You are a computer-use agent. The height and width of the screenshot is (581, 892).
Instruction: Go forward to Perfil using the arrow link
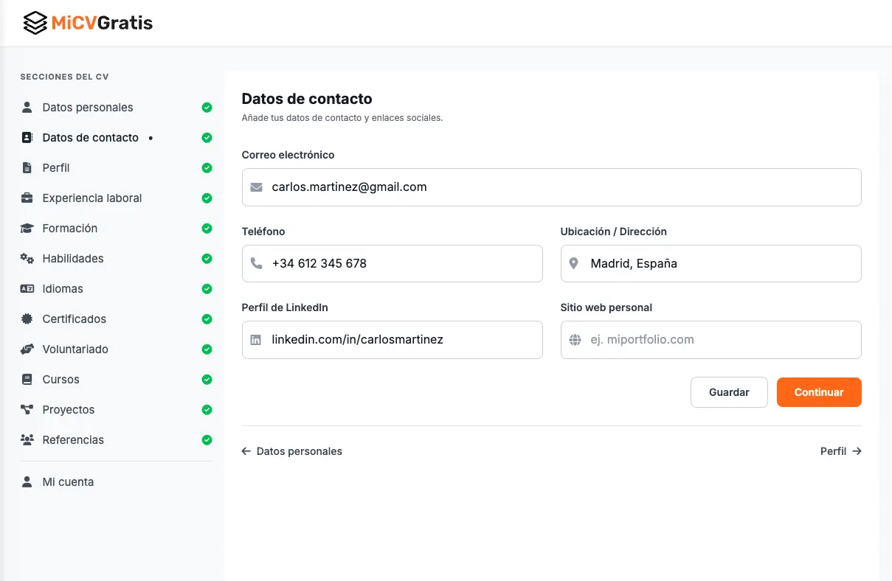point(840,450)
